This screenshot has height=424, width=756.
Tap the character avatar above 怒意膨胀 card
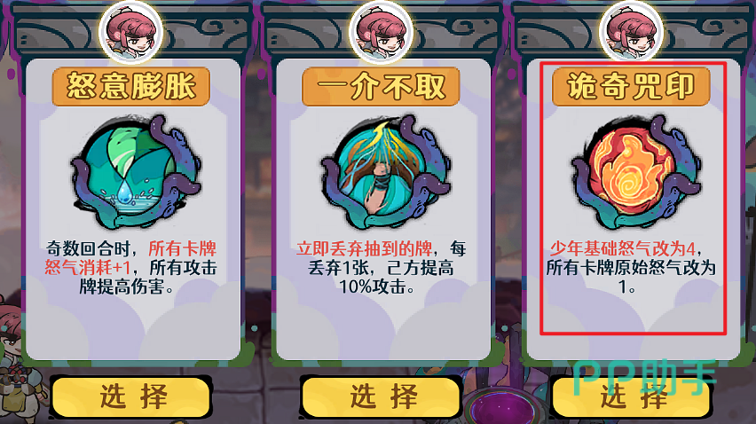point(131,32)
